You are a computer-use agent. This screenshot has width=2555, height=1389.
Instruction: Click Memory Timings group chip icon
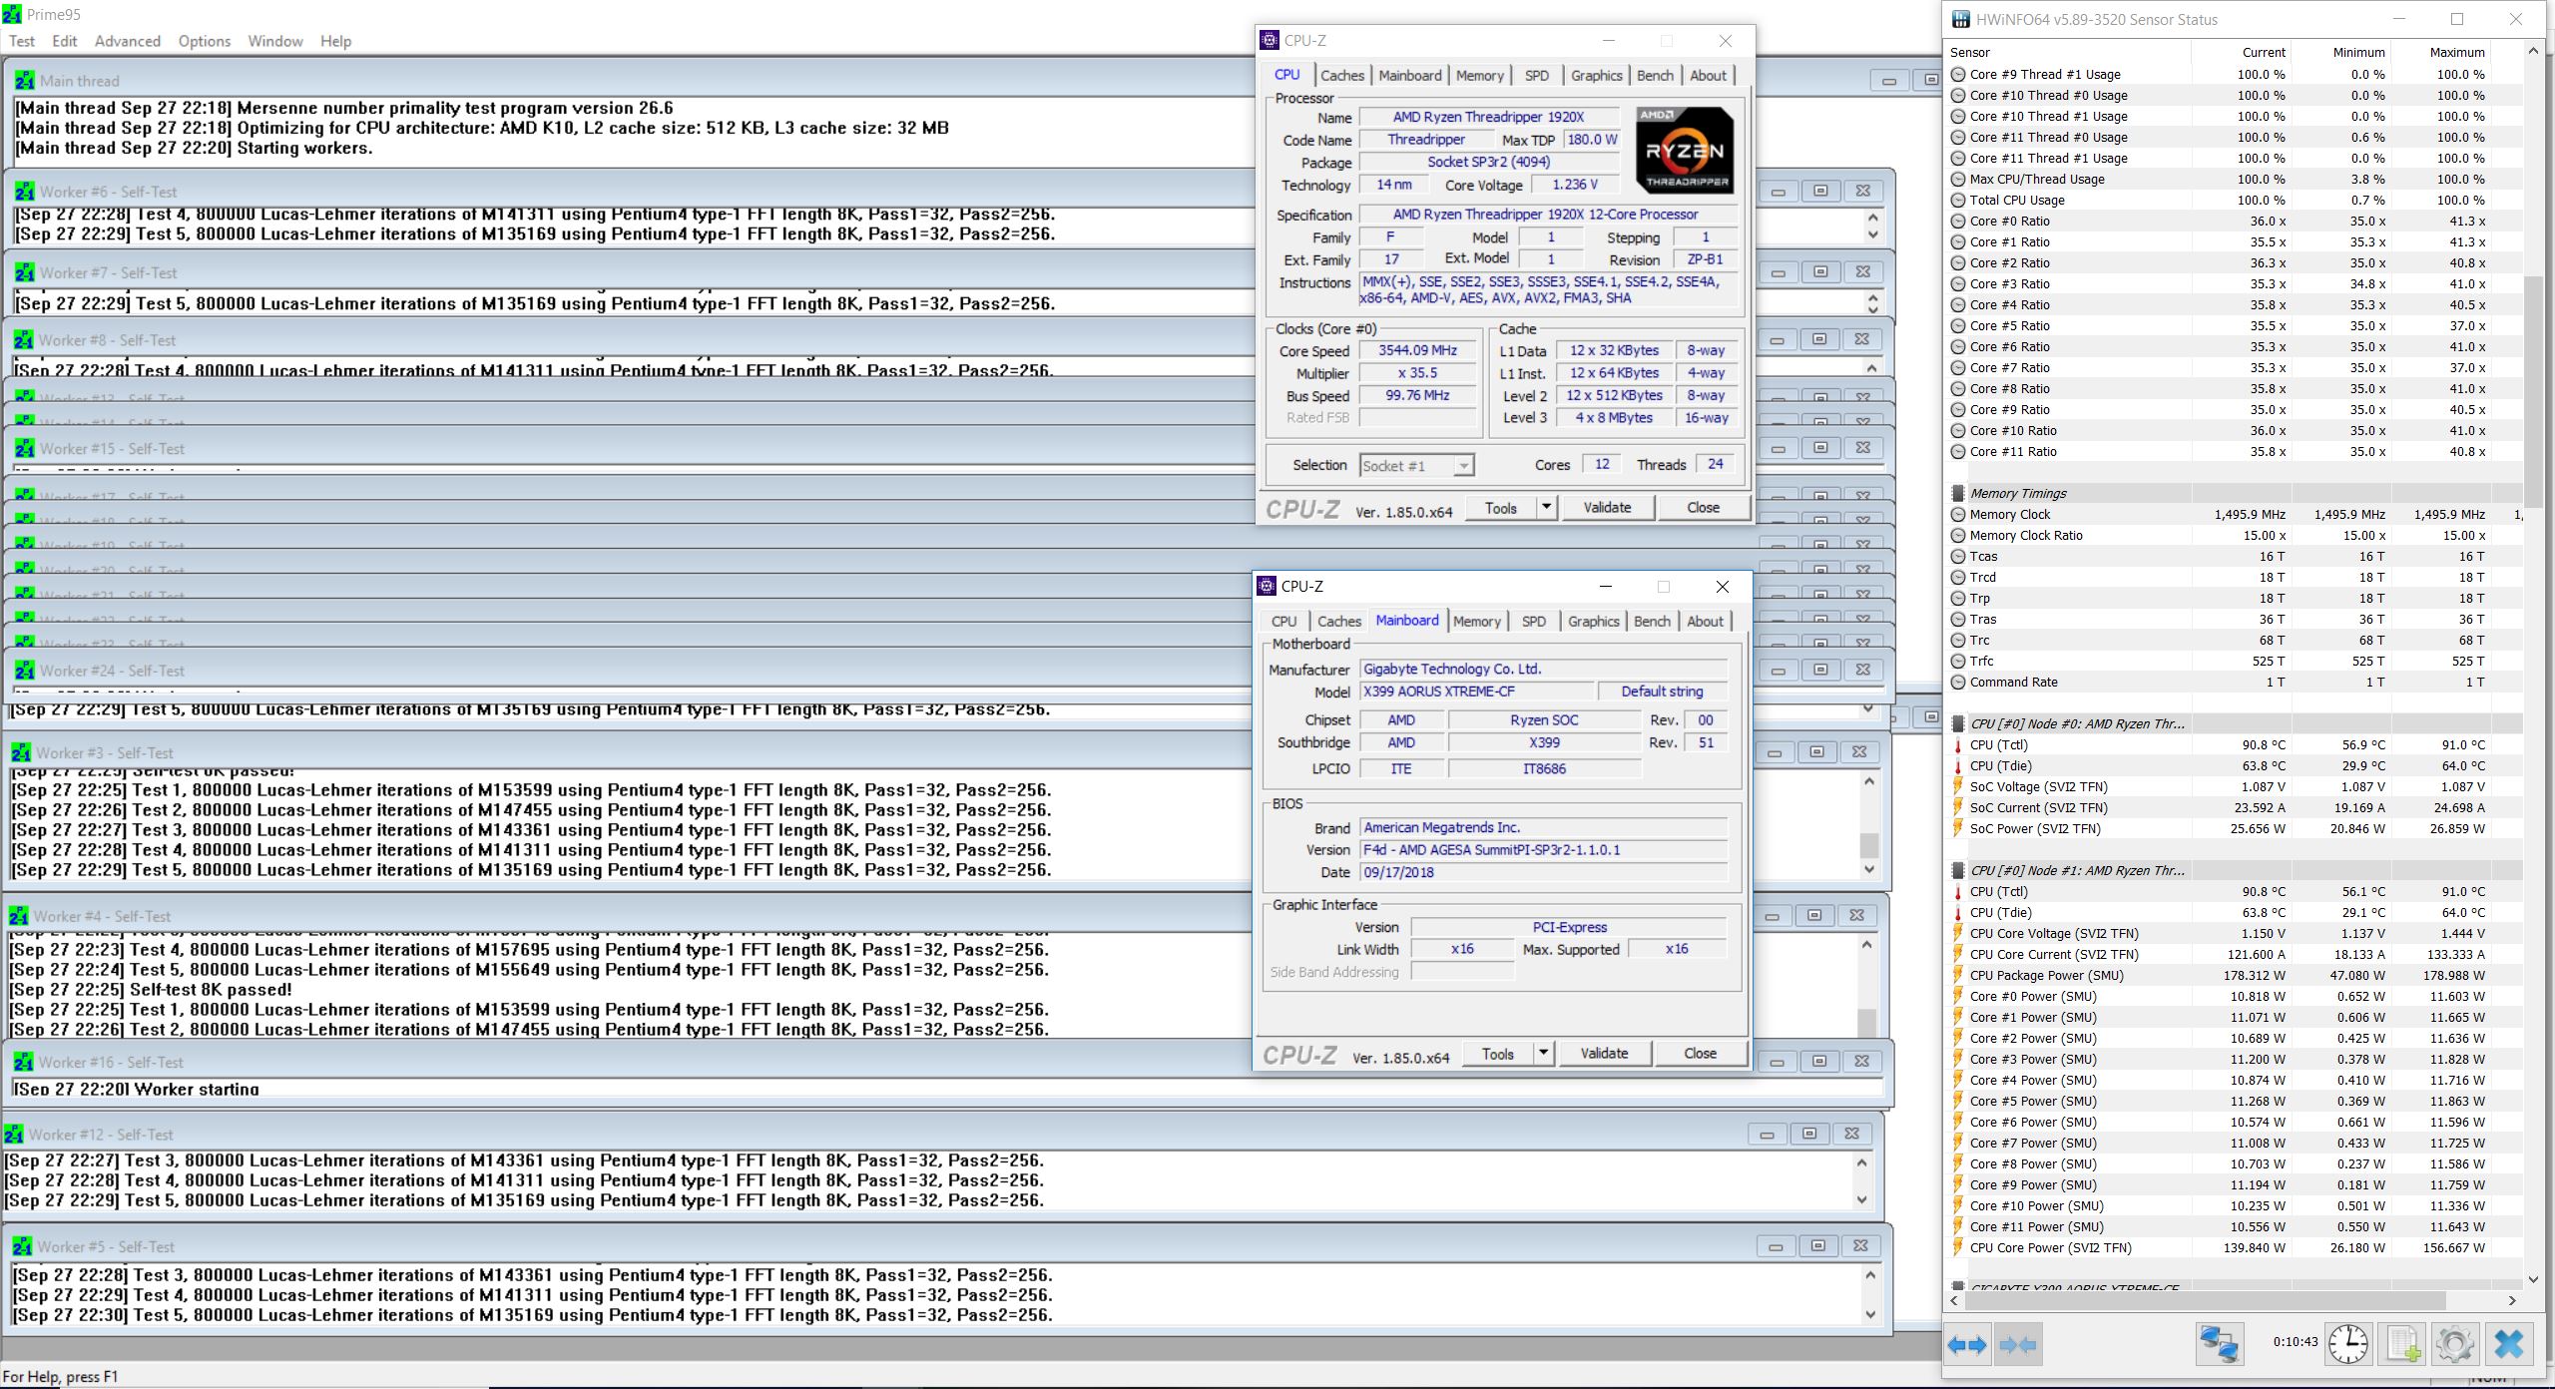[x=1958, y=493]
